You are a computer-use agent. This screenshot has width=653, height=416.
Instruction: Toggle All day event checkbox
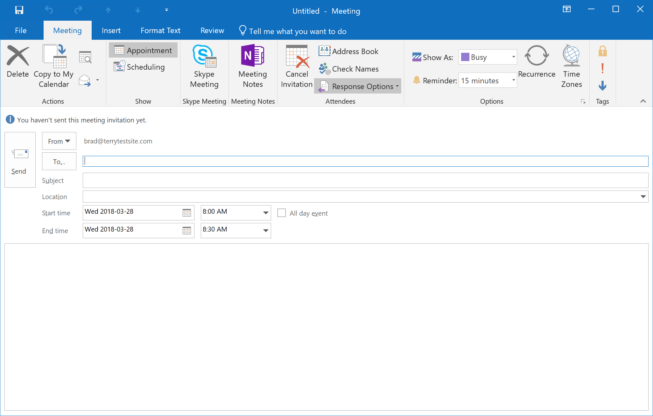[x=282, y=213]
